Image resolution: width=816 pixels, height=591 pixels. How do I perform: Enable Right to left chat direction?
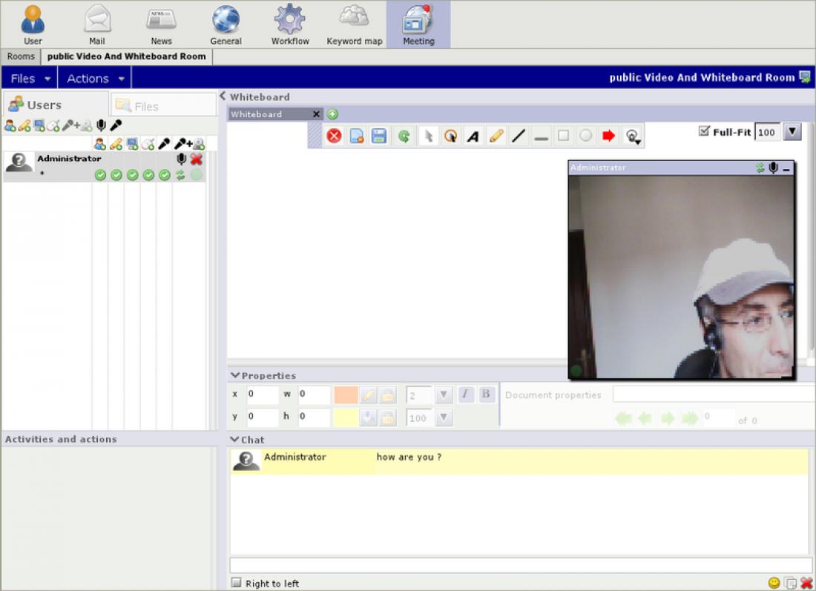coord(236,583)
